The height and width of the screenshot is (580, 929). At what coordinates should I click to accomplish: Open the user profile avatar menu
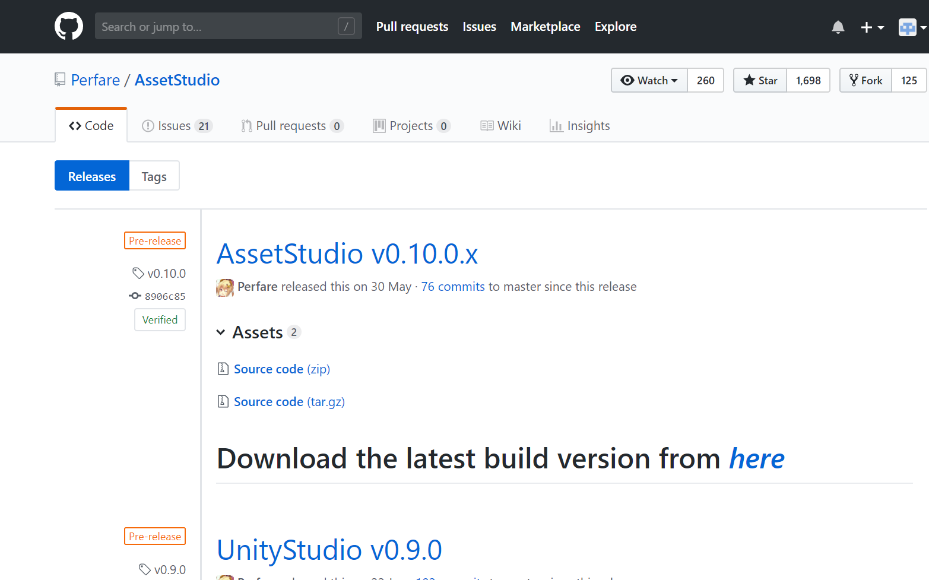pyautogui.click(x=911, y=27)
